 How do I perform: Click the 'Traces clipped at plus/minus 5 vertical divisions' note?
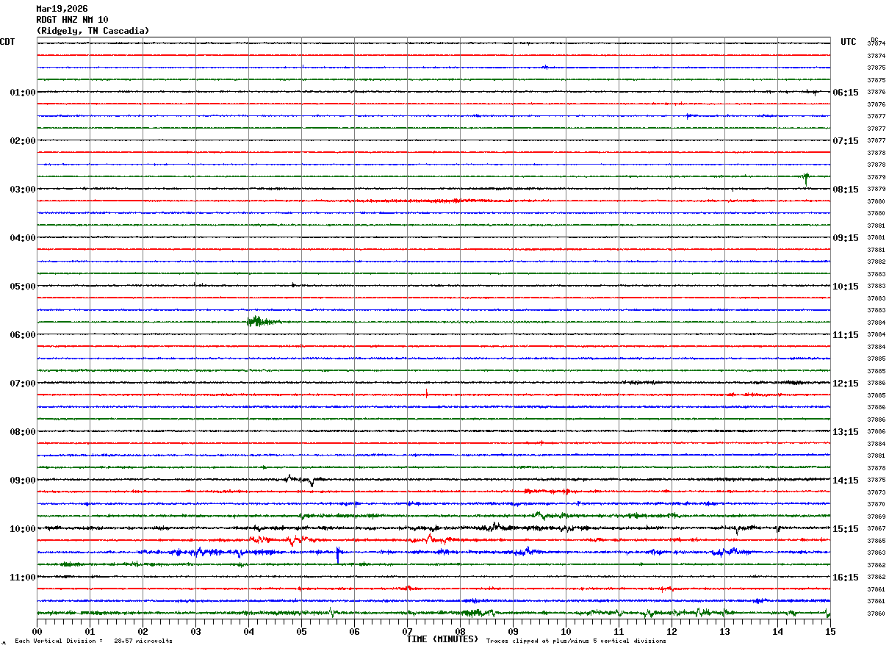(576, 641)
